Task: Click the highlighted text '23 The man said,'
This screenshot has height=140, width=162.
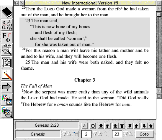Action: pos(42,21)
